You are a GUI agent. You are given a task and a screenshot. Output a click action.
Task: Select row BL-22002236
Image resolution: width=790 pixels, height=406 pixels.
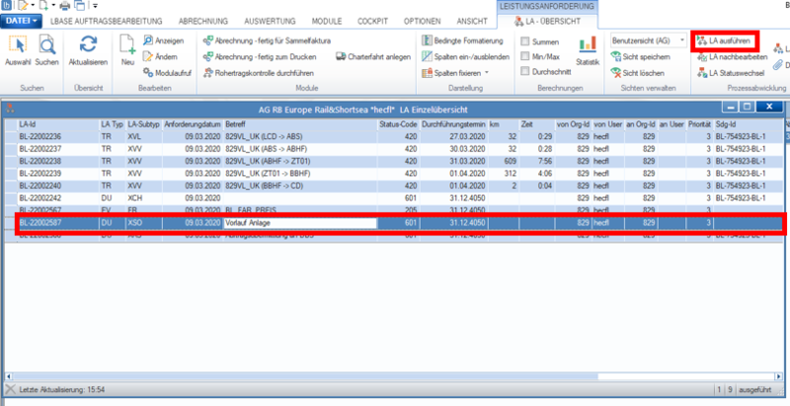click(393, 136)
